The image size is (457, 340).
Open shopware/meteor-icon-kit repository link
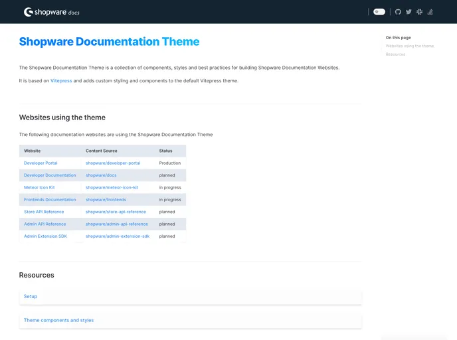(112, 188)
